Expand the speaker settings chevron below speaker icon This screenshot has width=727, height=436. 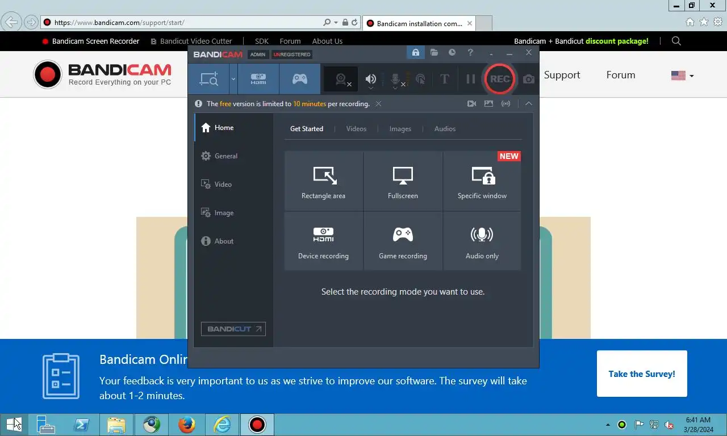(x=370, y=89)
